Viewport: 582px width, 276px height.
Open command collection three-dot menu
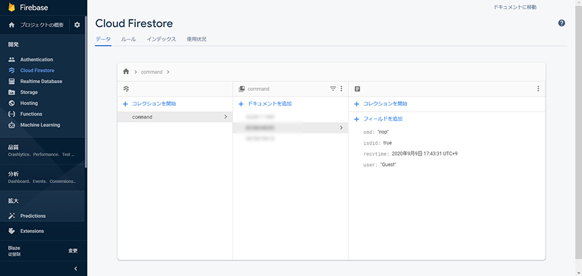(x=341, y=89)
